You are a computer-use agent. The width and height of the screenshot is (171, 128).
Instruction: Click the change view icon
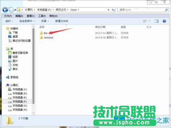coord(145,21)
